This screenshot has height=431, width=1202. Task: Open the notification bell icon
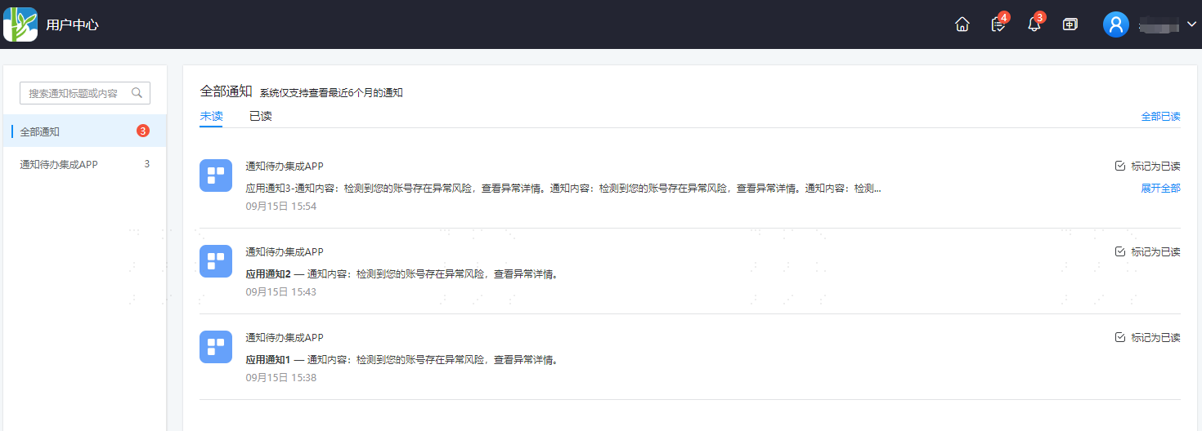tap(1034, 24)
